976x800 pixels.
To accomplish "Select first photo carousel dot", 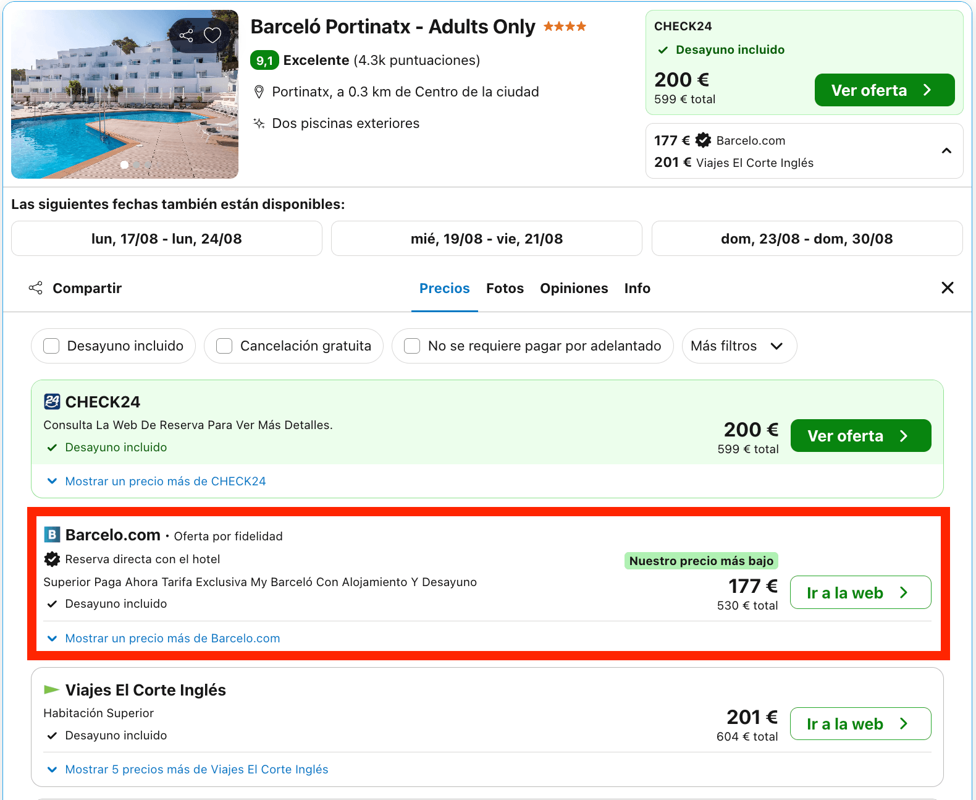I will [124, 165].
